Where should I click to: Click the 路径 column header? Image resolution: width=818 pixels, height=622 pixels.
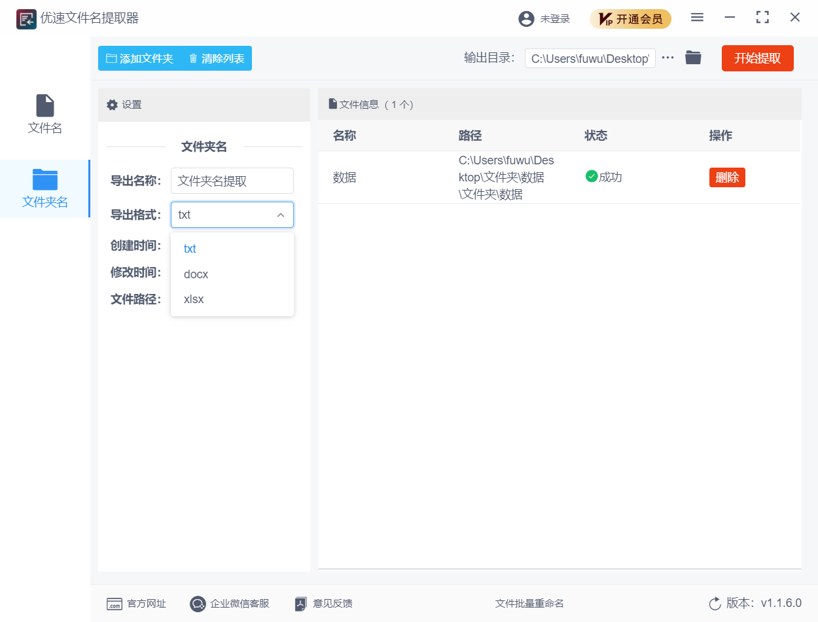tap(470, 136)
